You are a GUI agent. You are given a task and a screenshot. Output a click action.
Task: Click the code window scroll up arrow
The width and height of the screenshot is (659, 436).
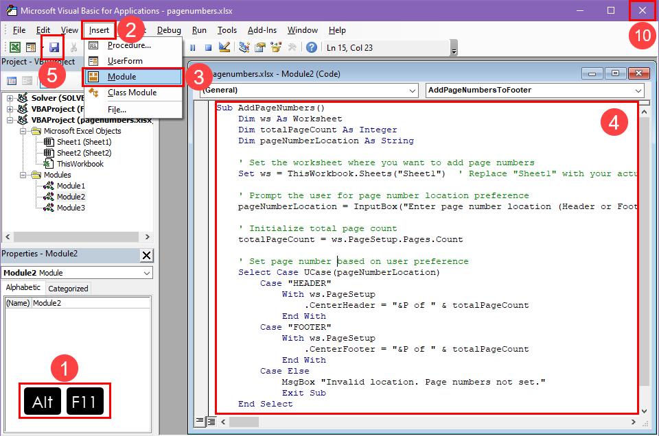645,112
